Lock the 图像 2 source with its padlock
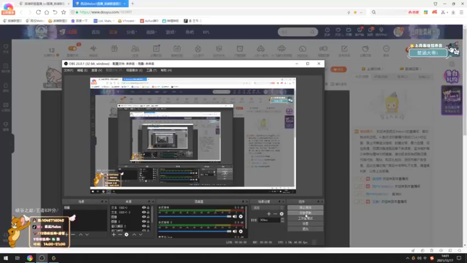The height and width of the screenshot is (263, 467). coord(148,222)
